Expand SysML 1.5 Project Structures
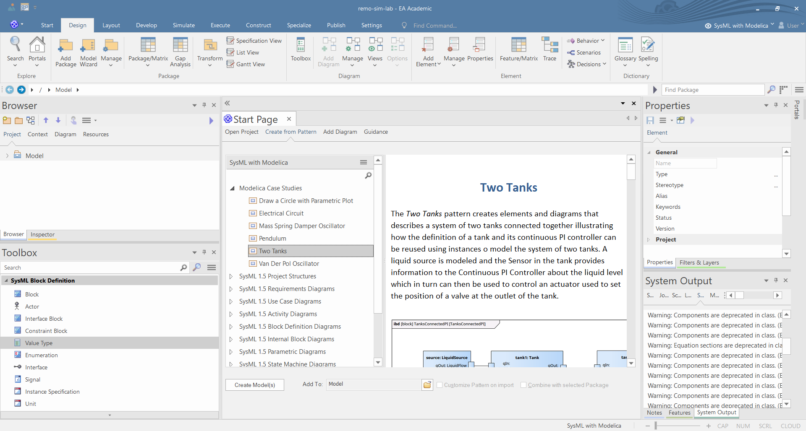 231,276
